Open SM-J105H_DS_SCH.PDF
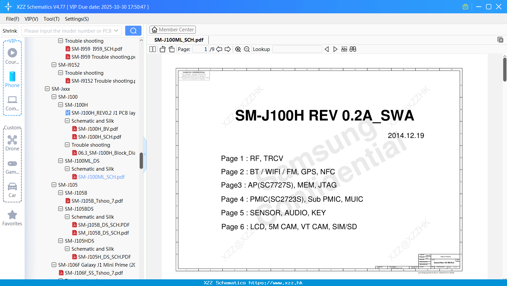The height and width of the screenshot is (286, 507). (101, 257)
